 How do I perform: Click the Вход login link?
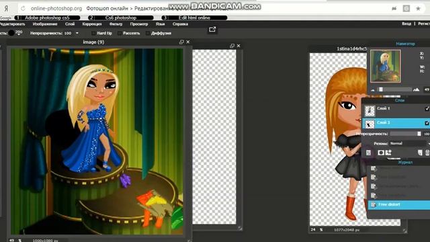(406, 24)
